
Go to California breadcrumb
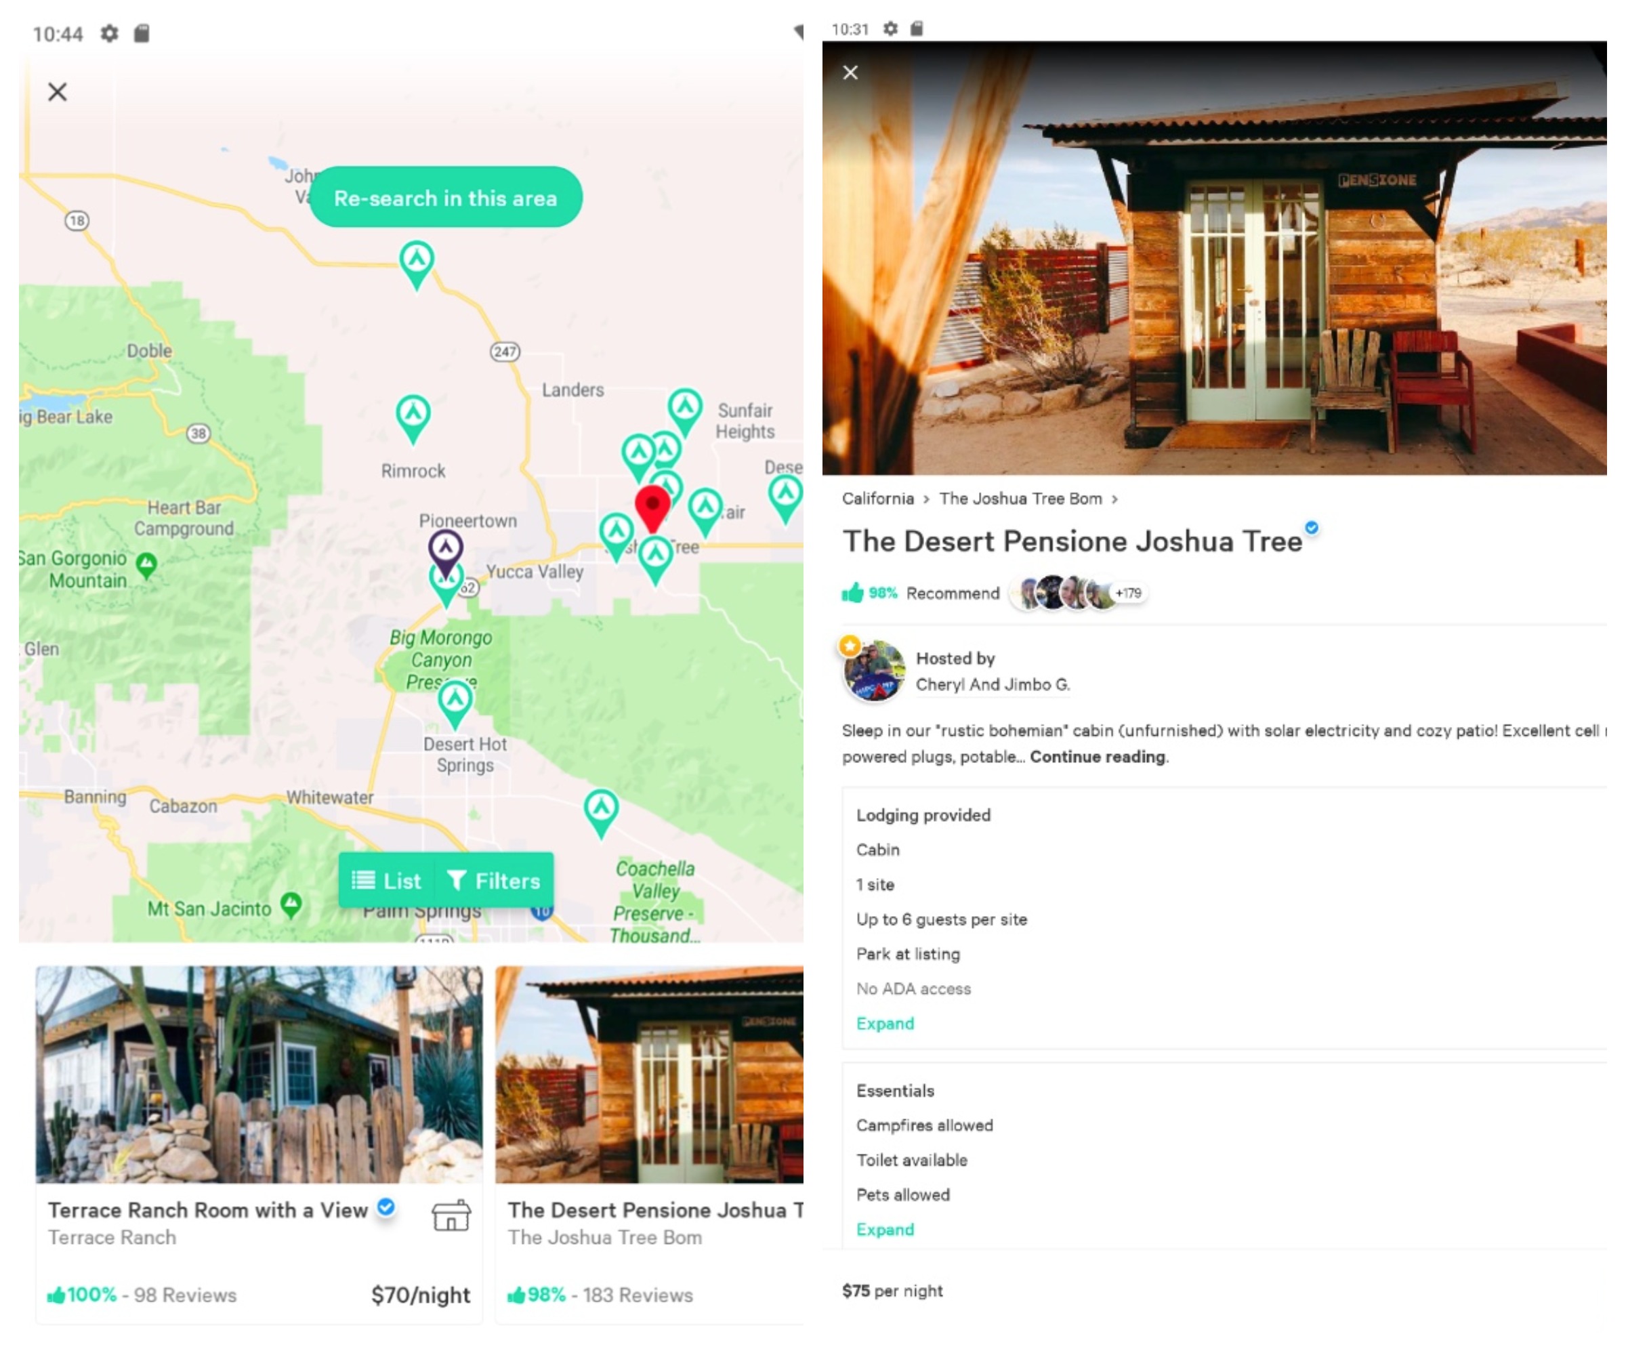878,499
